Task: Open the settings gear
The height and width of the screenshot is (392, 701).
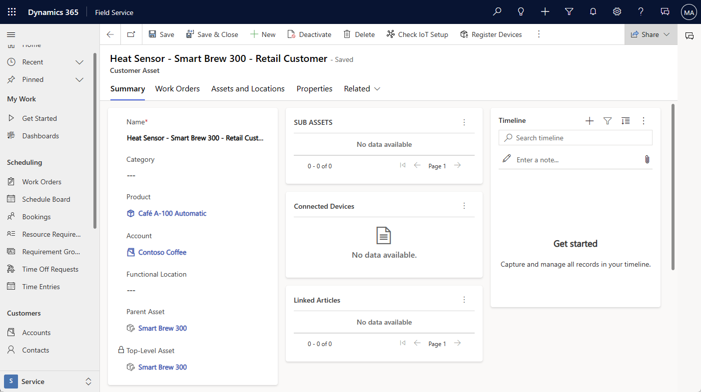Action: point(617,12)
